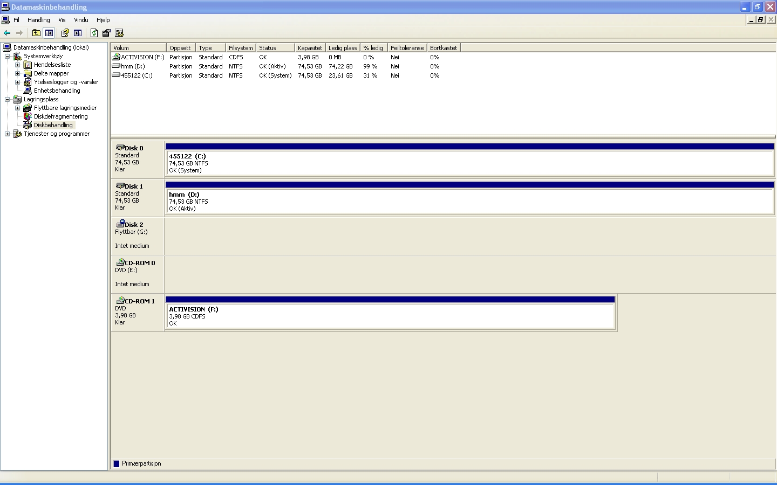Expand the Hendelsesliste node
This screenshot has width=777, height=485.
(x=17, y=65)
